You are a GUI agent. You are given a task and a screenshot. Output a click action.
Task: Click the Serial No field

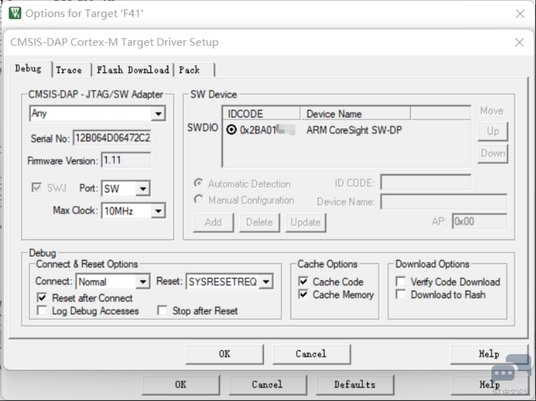pyautogui.click(x=112, y=138)
